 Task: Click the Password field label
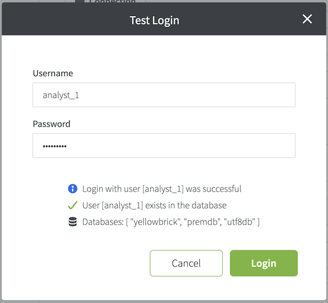click(51, 124)
